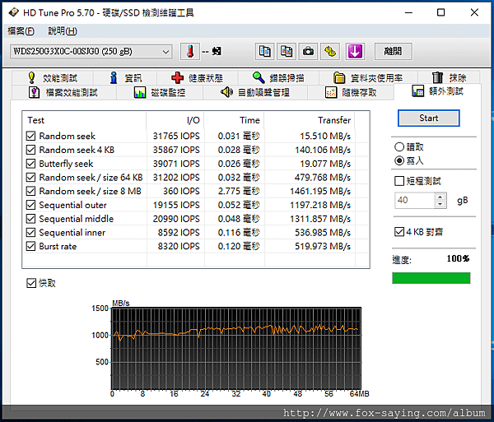Click the HD Tune Pro title icon
The image size is (494, 422).
13,12
